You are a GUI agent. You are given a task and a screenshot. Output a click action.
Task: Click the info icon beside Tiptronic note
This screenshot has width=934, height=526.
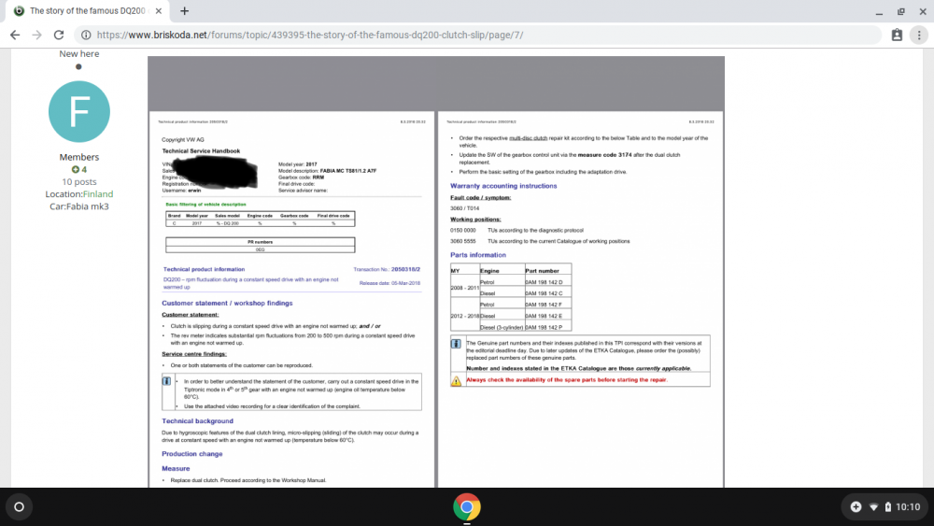point(167,381)
